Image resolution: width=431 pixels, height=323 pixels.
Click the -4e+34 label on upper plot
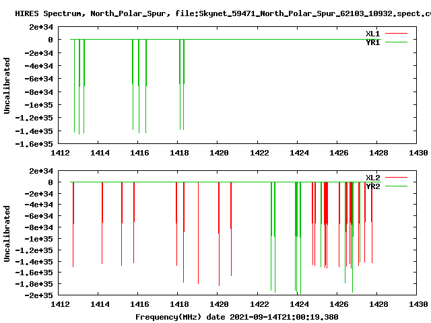[39, 66]
